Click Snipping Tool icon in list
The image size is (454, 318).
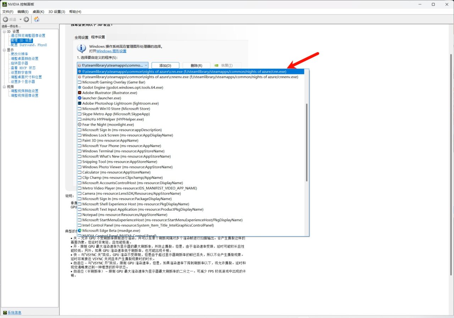[79, 162]
